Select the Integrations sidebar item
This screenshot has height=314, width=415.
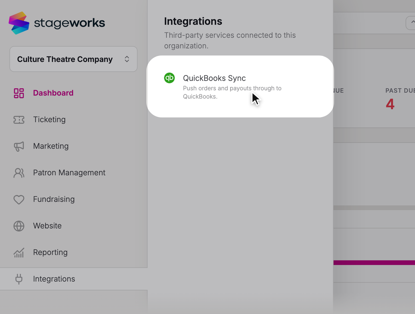coord(74,279)
